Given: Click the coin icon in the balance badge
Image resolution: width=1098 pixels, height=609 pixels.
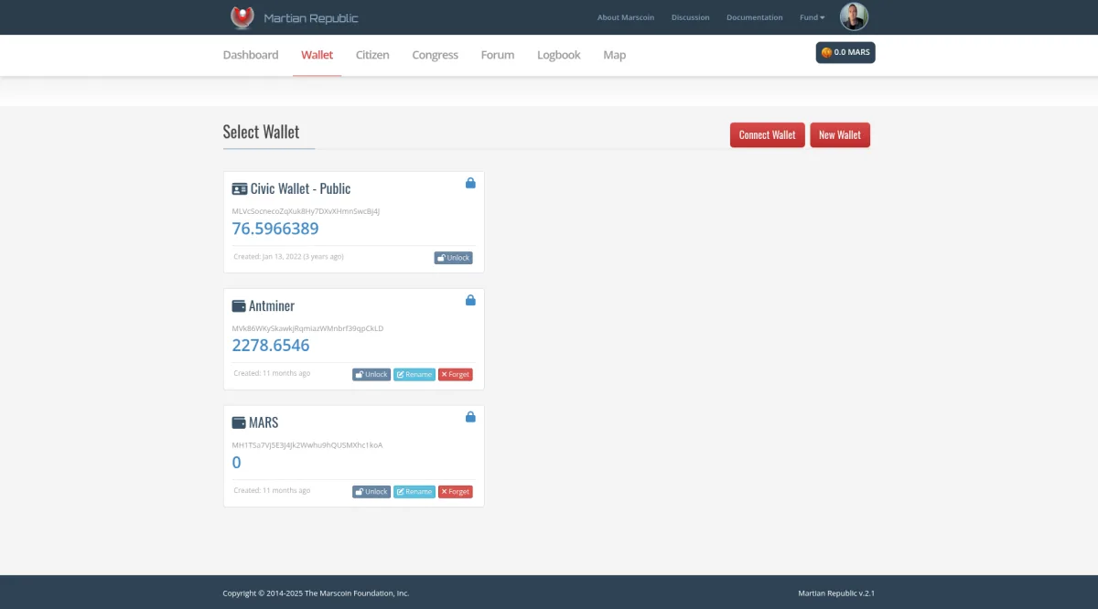Looking at the screenshot, I should click(824, 52).
